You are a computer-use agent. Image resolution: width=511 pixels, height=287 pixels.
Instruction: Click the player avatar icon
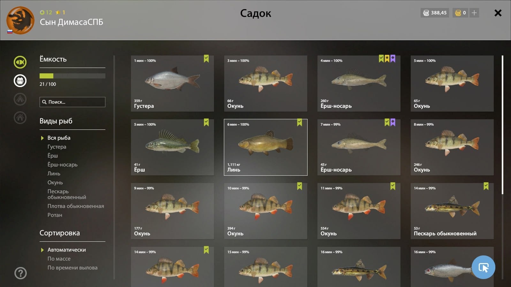click(20, 20)
